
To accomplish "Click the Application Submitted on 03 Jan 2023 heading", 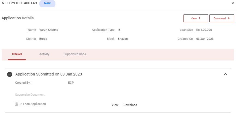I will (x=49, y=74).
